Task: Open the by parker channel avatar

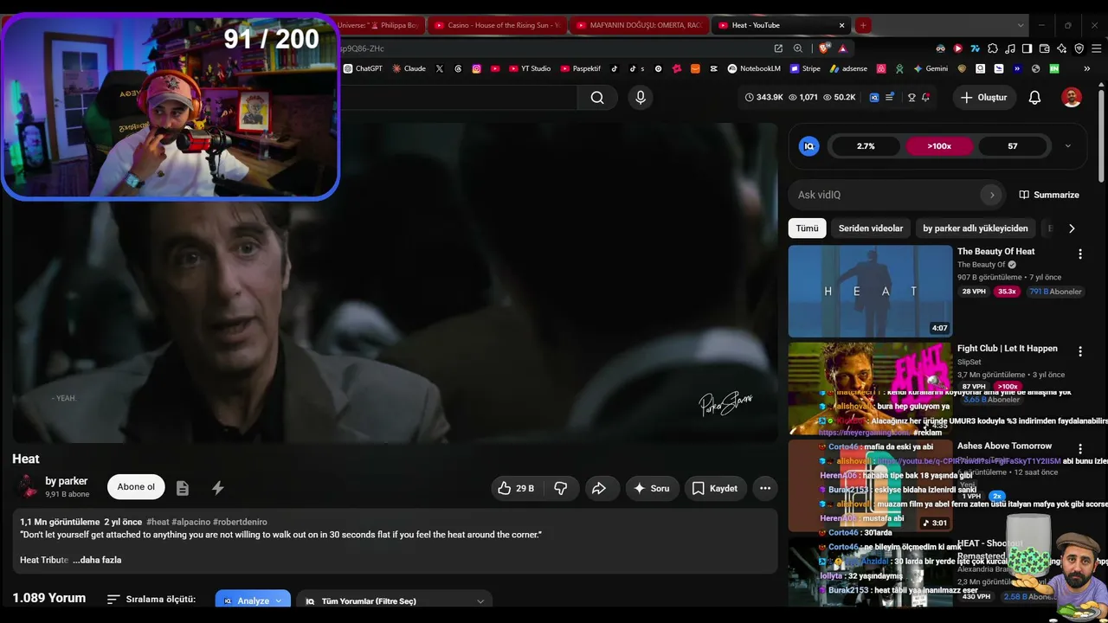Action: point(29,487)
